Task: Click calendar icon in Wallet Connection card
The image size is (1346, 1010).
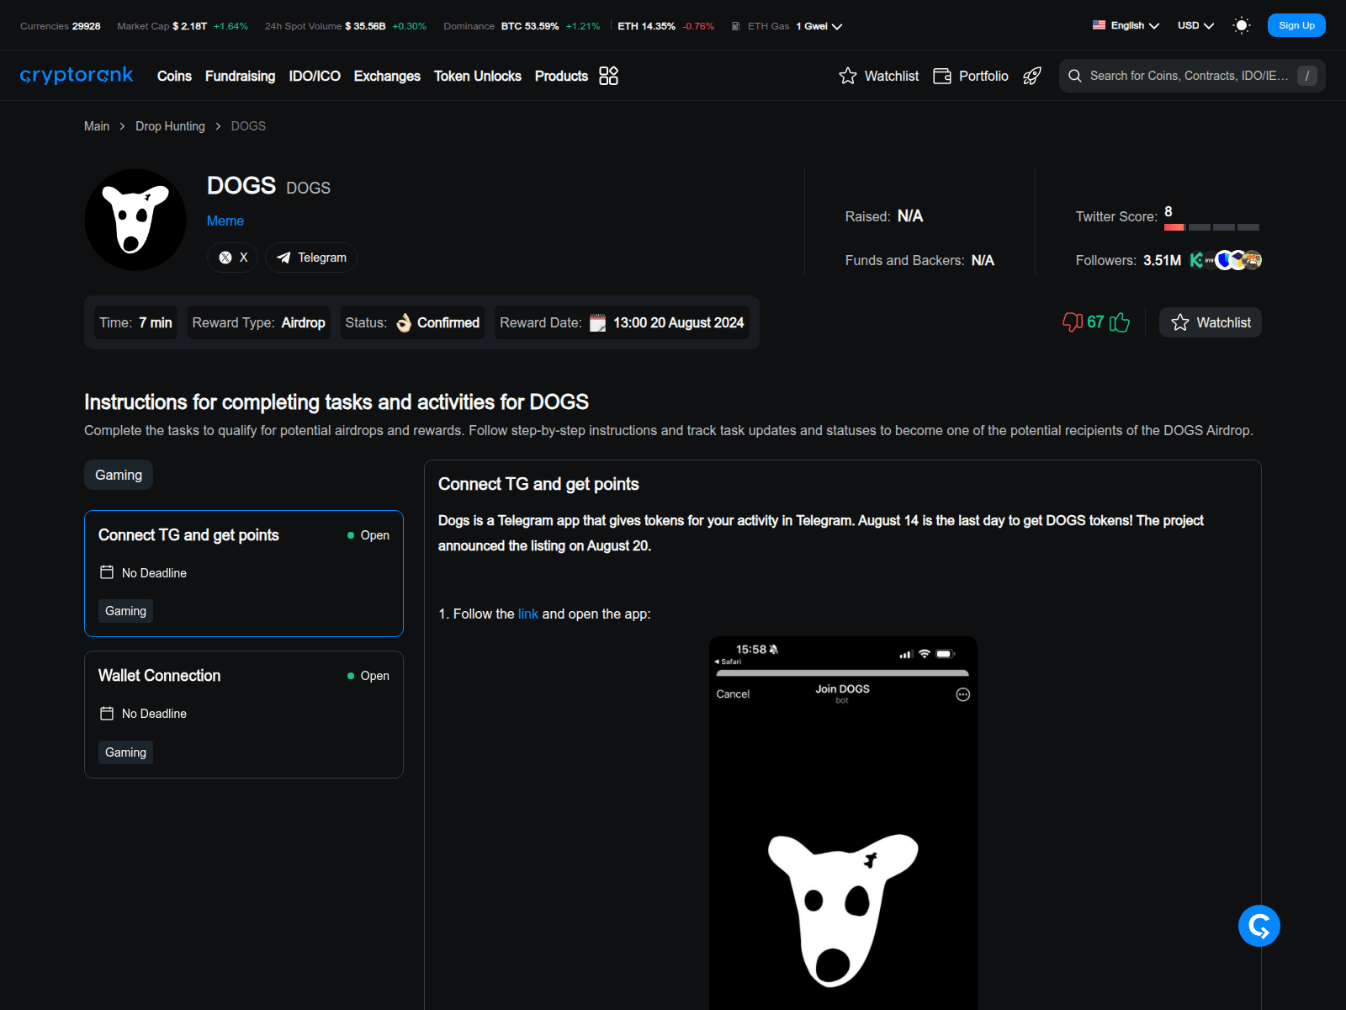Action: tap(107, 714)
